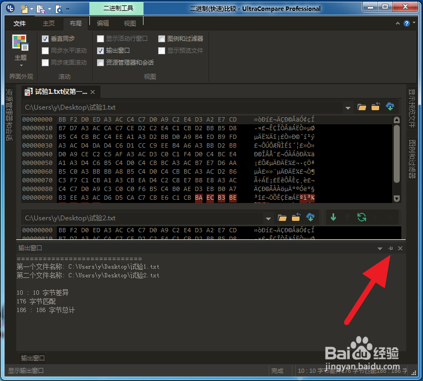This screenshot has height=381, width=423.
Task: Click window resize grip in status bar corner
Action: [x=414, y=373]
